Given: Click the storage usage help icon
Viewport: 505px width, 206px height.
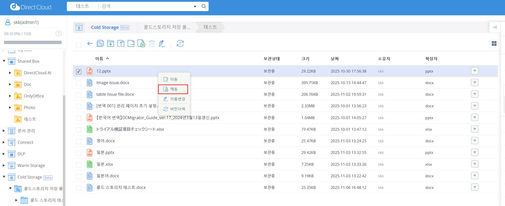Looking at the screenshot, I should [59, 33].
